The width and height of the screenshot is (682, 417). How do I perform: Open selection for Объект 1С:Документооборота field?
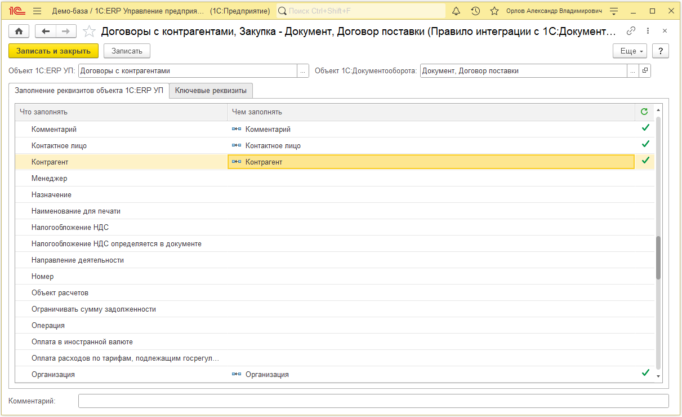[633, 71]
